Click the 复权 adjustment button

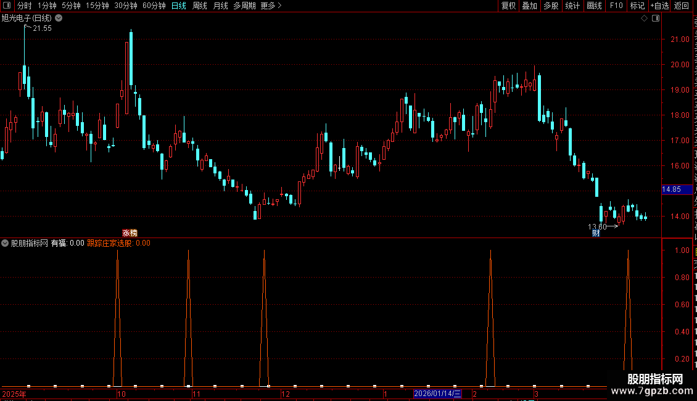coord(508,6)
